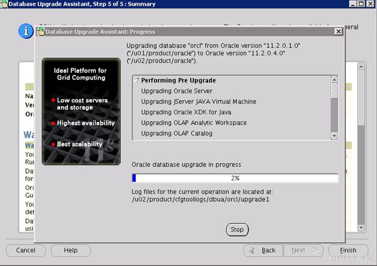Screen dimensions: 377x266
Task: Minimize the Database Upgrade Assistant window
Action: (353, 4)
